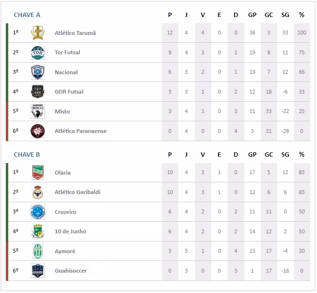The height and width of the screenshot is (293, 317).
Task: Click the Atlético Garibaldi team badge
Action: coord(37,192)
